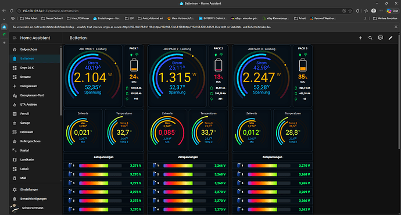Click the JBD PACK 1 Leistung gauge
This screenshot has width=401, height=215.
[93, 76]
